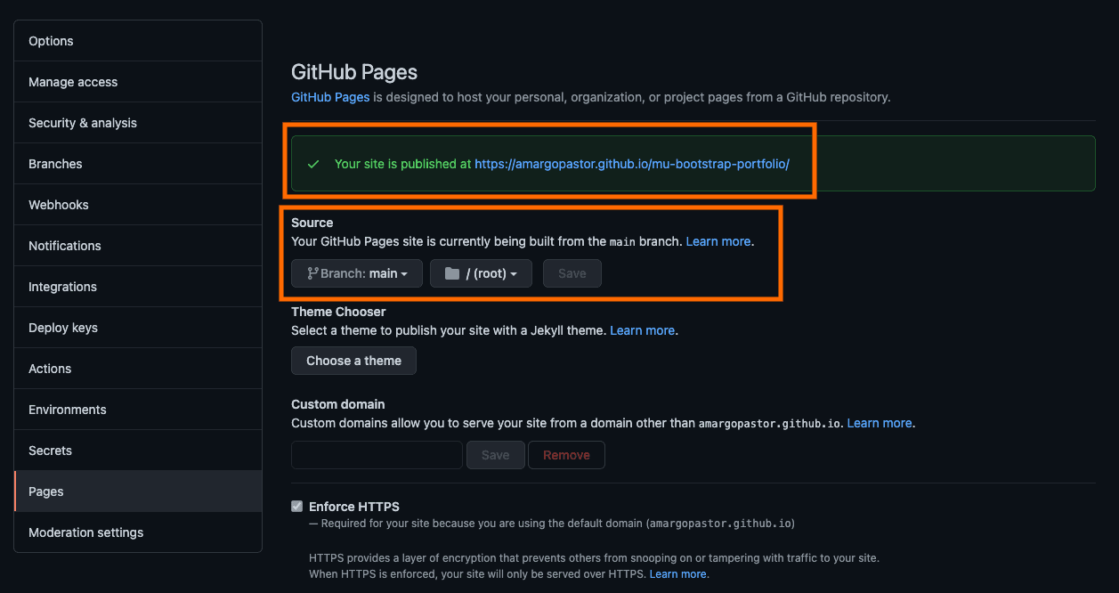Click the GitHub Pages blue link
Viewport: 1119px width, 593px height.
[330, 97]
